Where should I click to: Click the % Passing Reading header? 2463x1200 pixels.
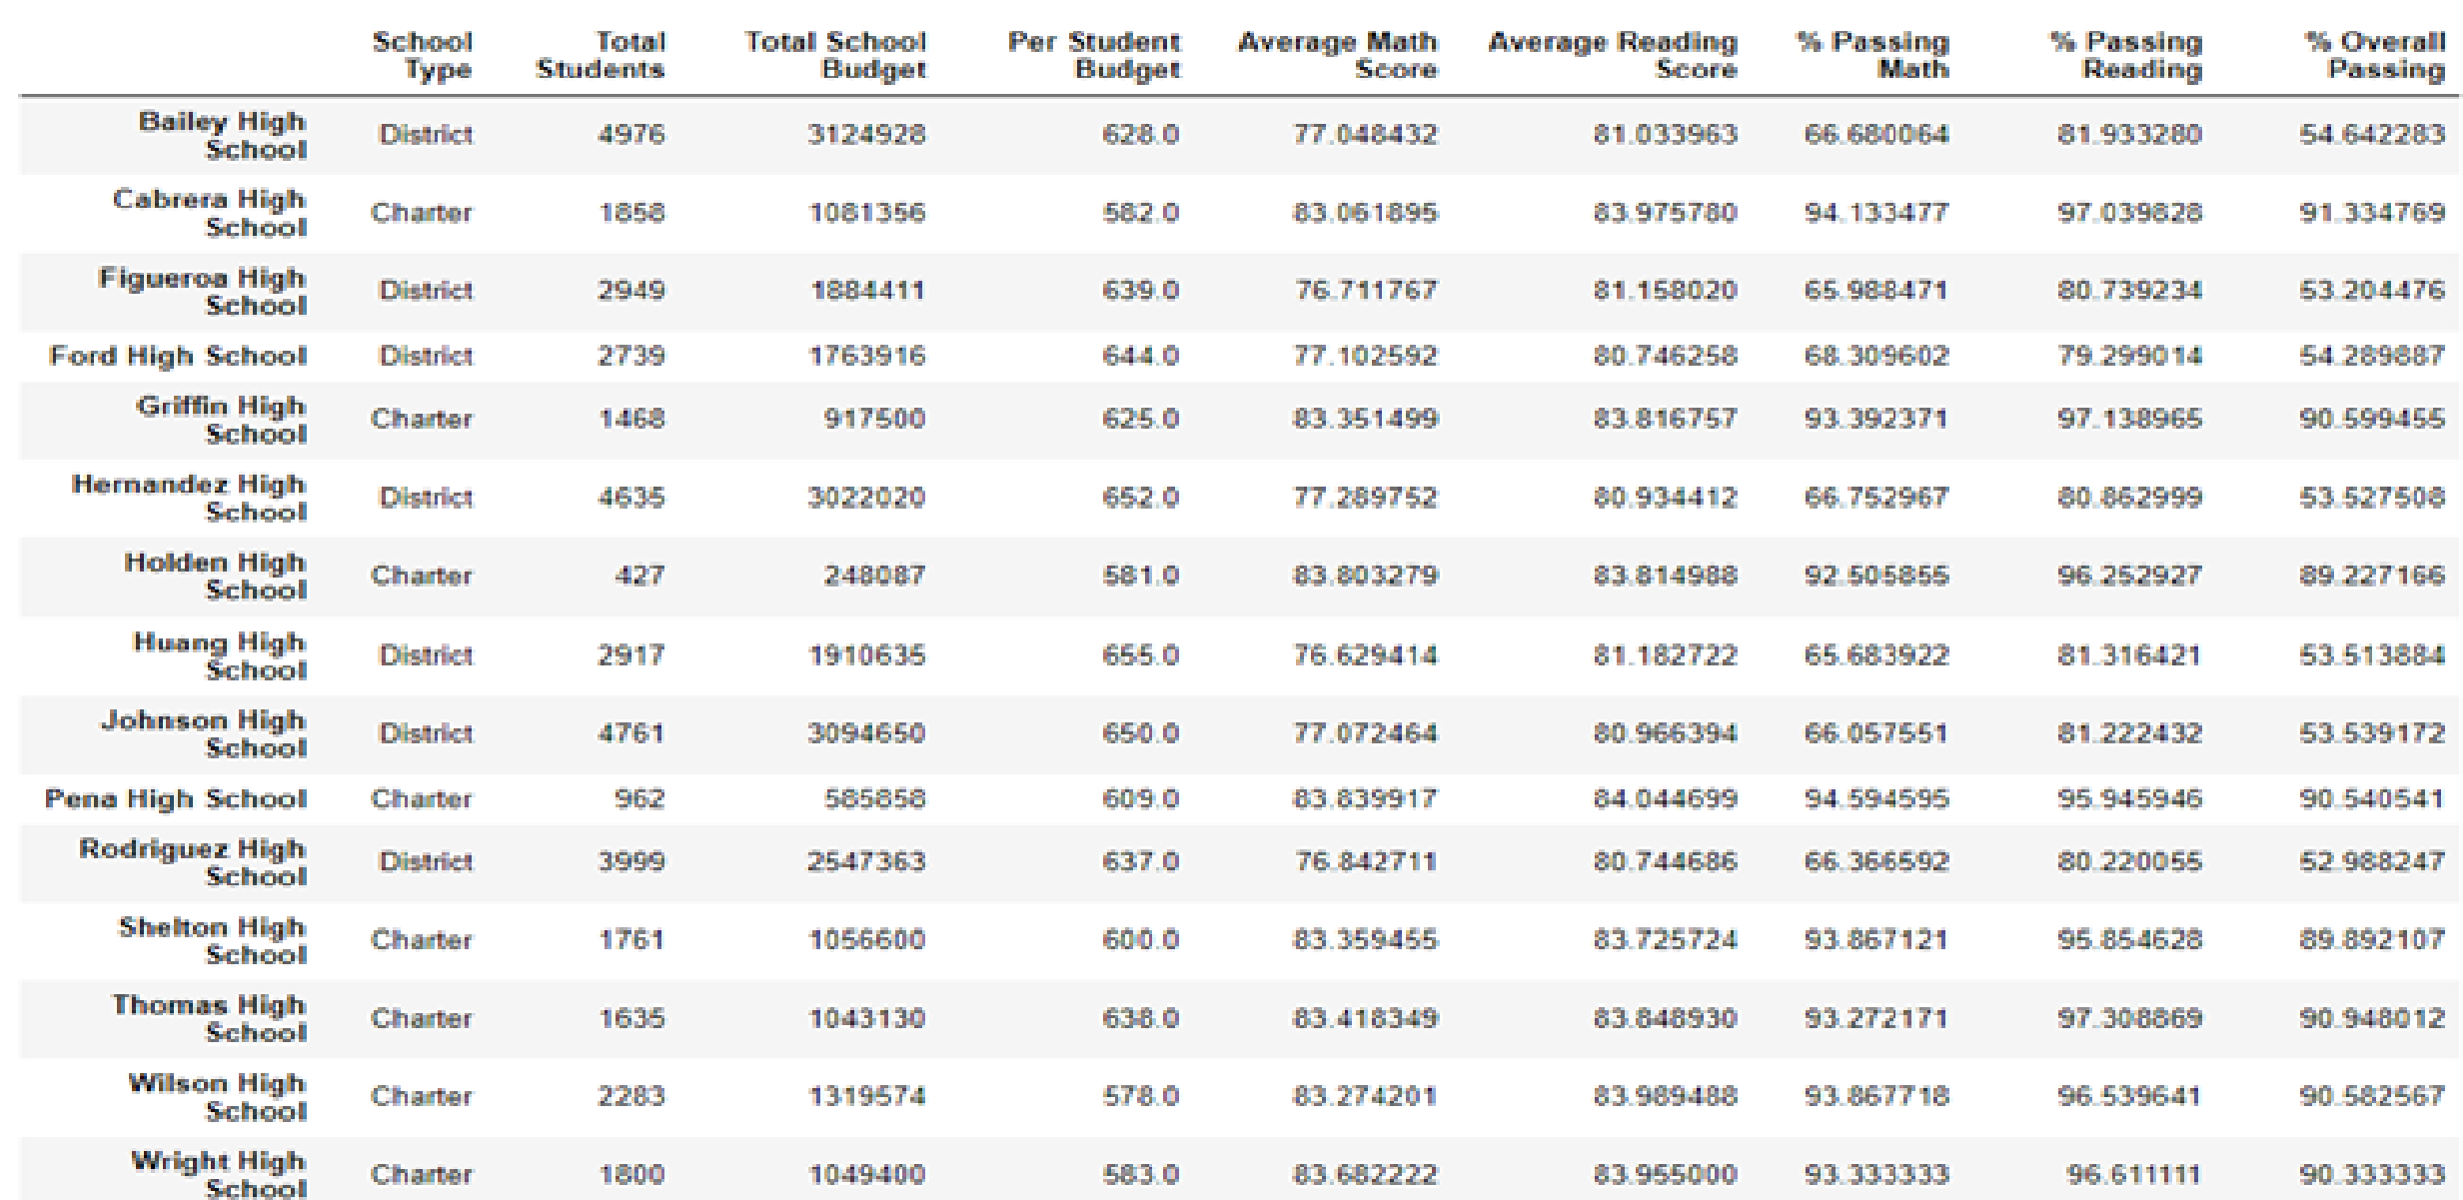pyautogui.click(x=2126, y=55)
